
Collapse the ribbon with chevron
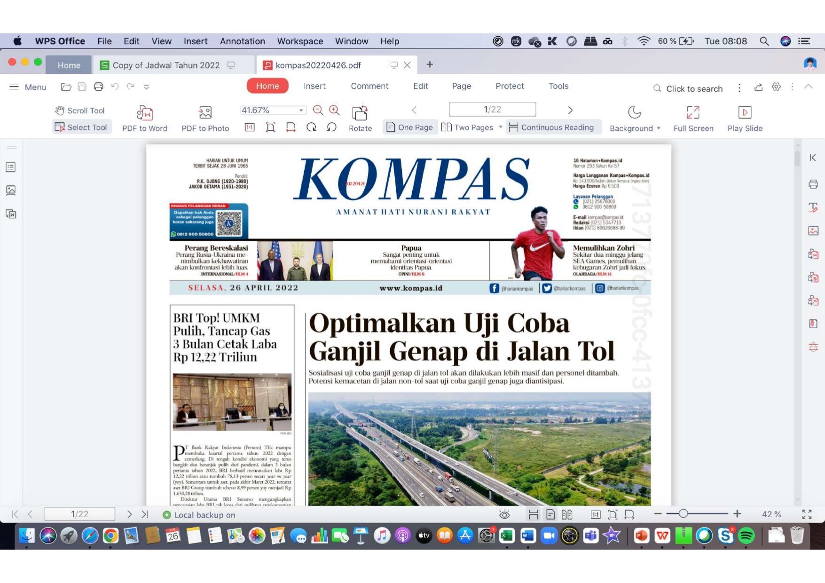point(808,87)
